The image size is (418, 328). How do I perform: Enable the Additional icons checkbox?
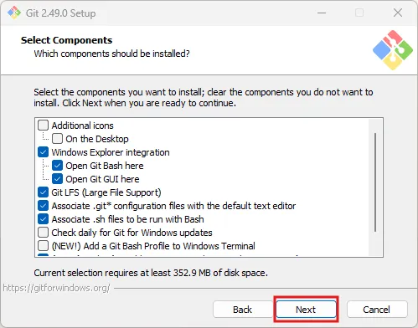tap(44, 126)
